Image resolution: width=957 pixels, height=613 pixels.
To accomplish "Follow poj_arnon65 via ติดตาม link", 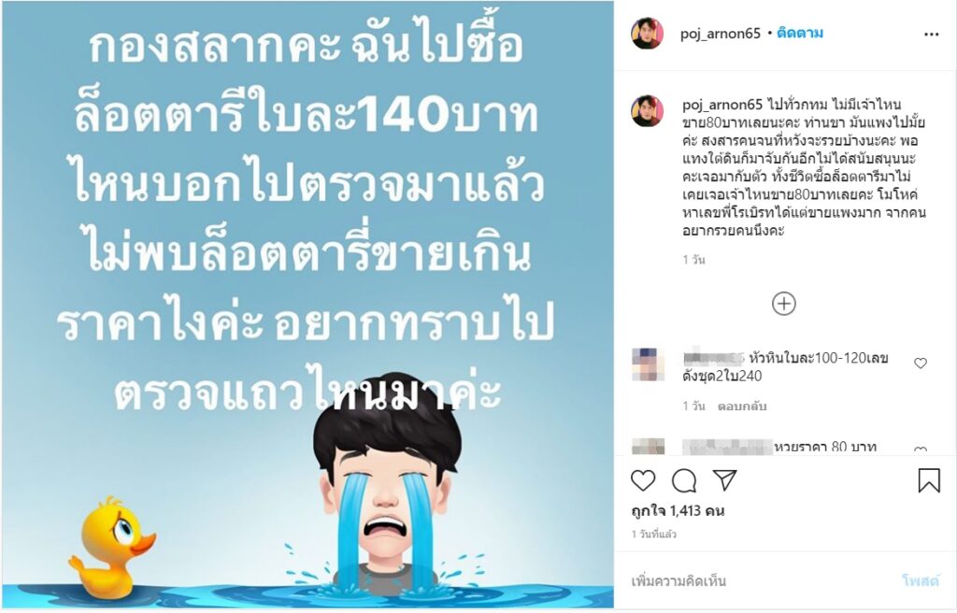I will pyautogui.click(x=800, y=33).
